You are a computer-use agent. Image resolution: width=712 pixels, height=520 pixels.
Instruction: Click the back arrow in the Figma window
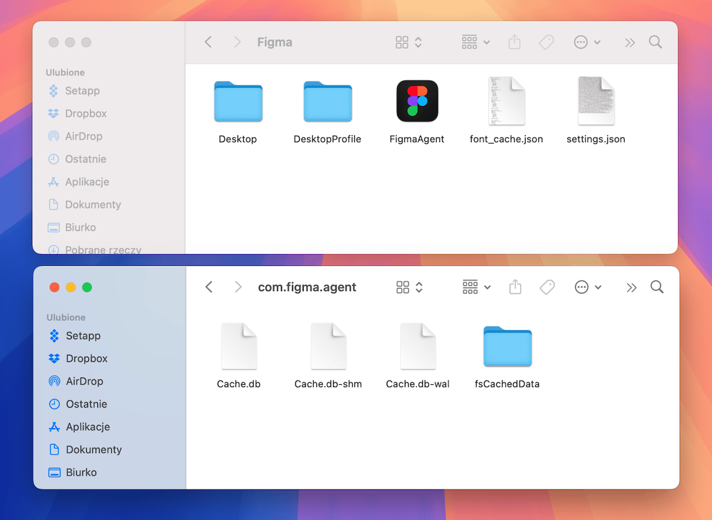208,42
